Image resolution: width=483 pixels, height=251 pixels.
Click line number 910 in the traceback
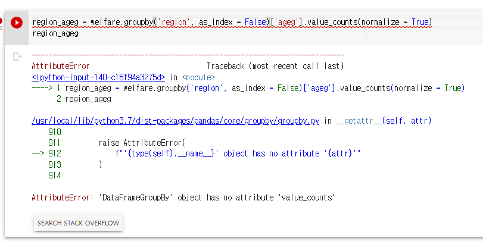(x=55, y=132)
